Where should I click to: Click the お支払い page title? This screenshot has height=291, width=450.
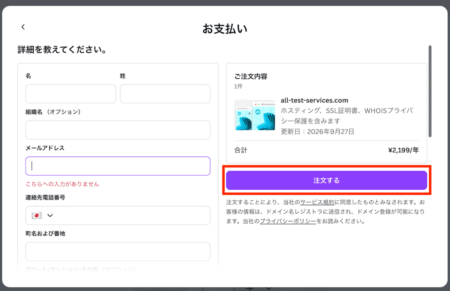click(x=225, y=29)
